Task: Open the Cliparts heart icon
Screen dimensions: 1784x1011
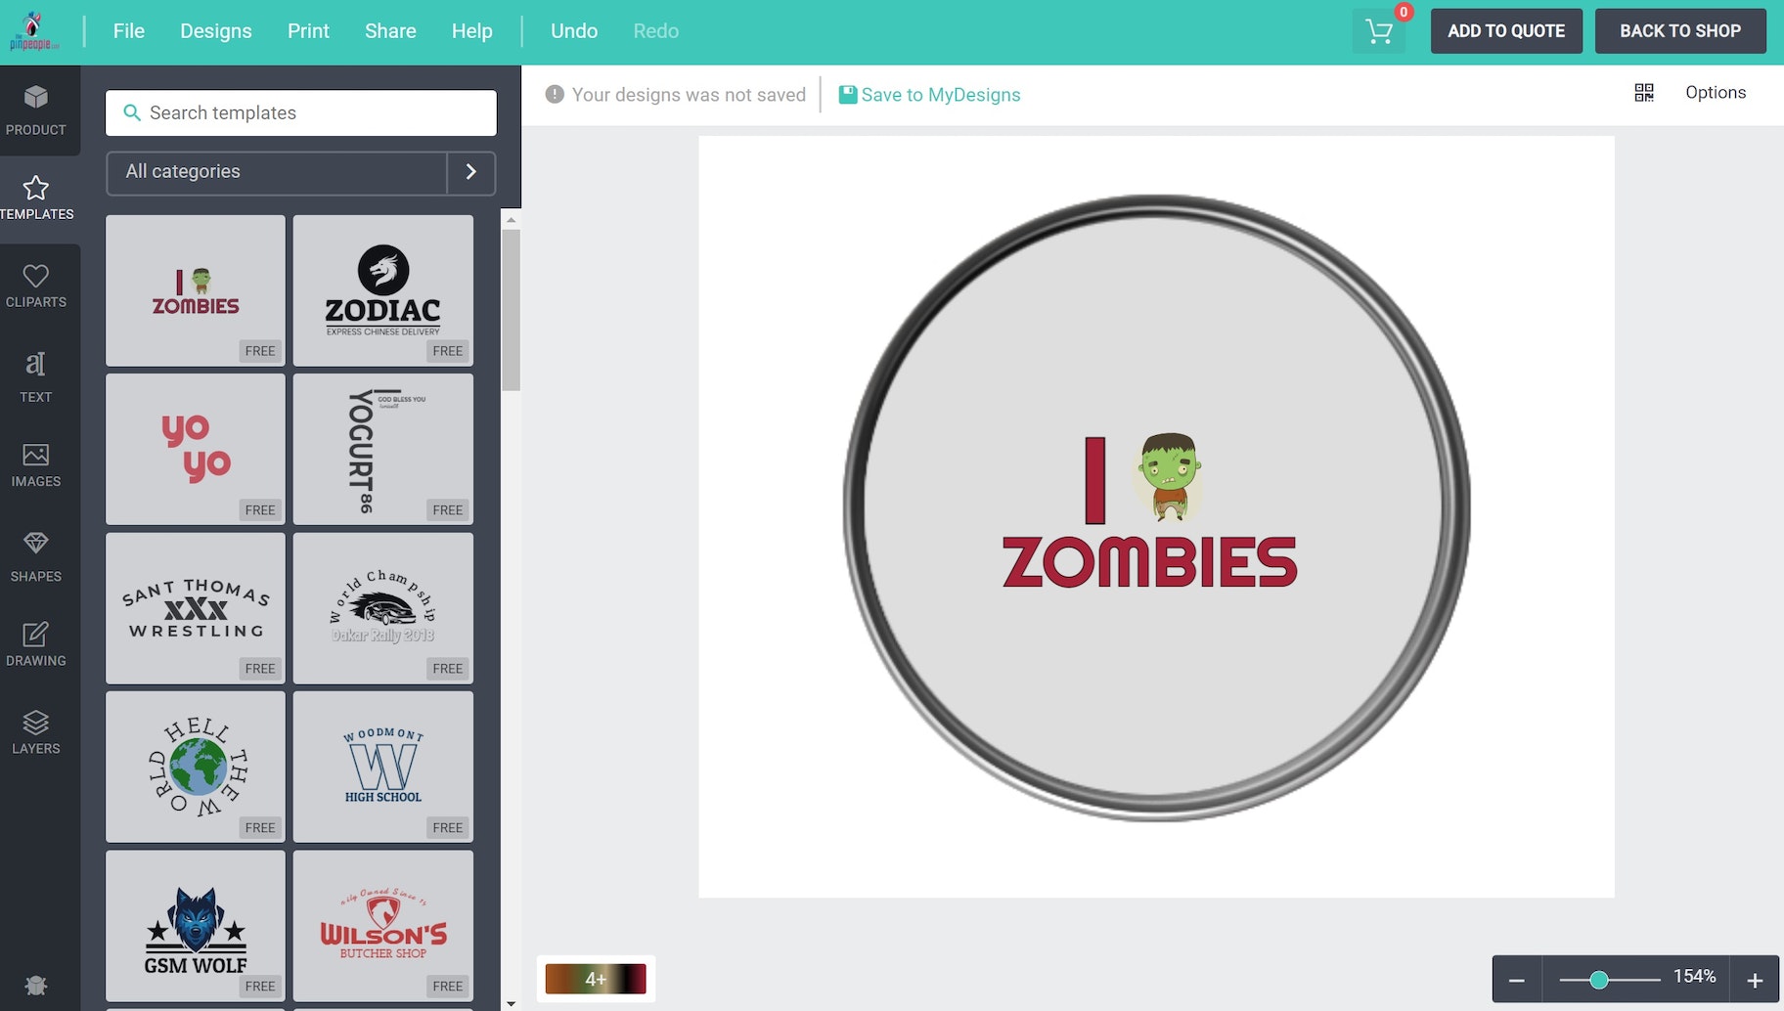Action: click(36, 277)
